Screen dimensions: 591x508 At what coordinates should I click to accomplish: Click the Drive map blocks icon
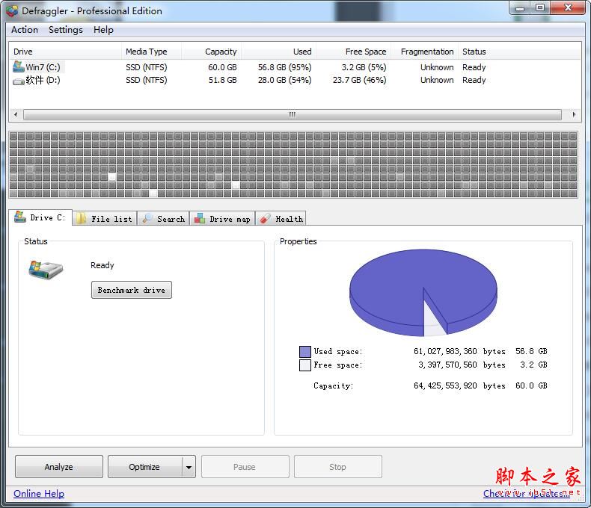point(200,219)
